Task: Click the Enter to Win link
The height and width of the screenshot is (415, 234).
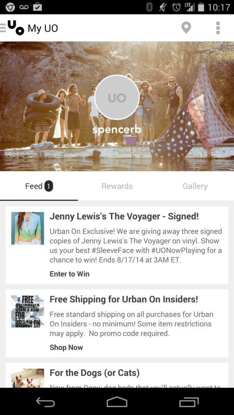Action: (x=69, y=274)
